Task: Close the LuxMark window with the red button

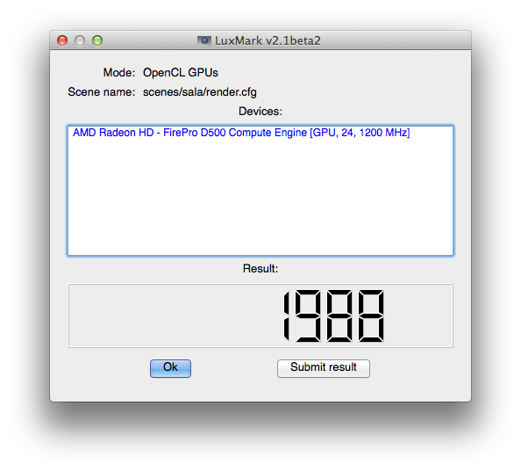Action: click(62, 40)
